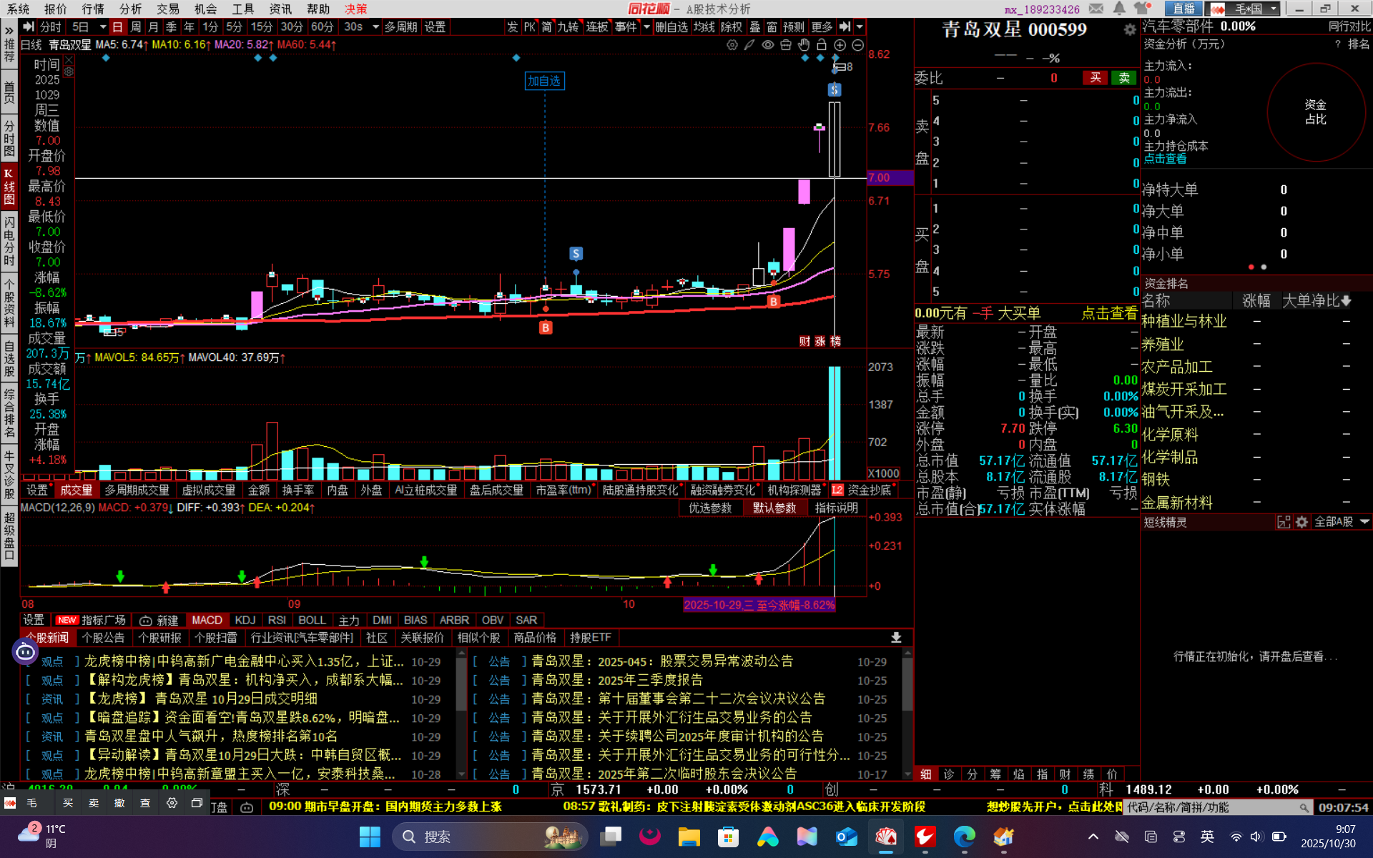The image size is (1373, 858).
Task: Switch to the KDJ indicator tab
Action: pyautogui.click(x=245, y=620)
